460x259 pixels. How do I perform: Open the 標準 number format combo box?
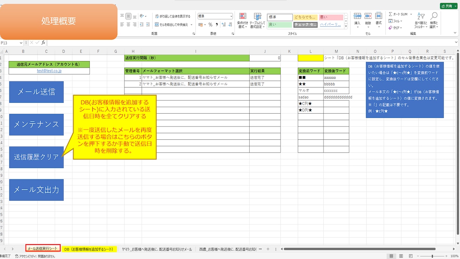point(215,16)
